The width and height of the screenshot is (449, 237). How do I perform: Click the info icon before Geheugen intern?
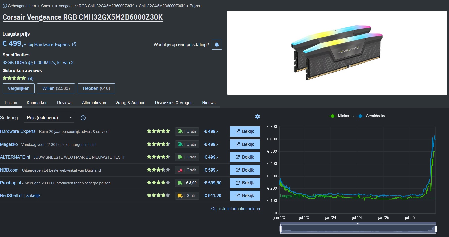coord(5,6)
